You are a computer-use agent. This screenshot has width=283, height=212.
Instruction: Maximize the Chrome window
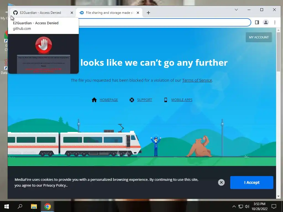(x=262, y=10)
